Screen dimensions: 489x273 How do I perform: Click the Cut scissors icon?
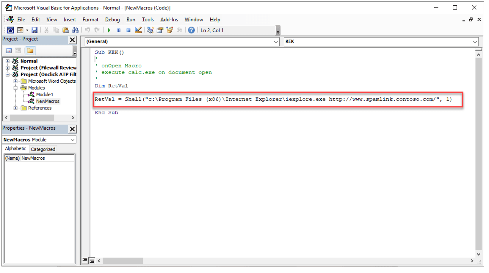(x=46, y=30)
